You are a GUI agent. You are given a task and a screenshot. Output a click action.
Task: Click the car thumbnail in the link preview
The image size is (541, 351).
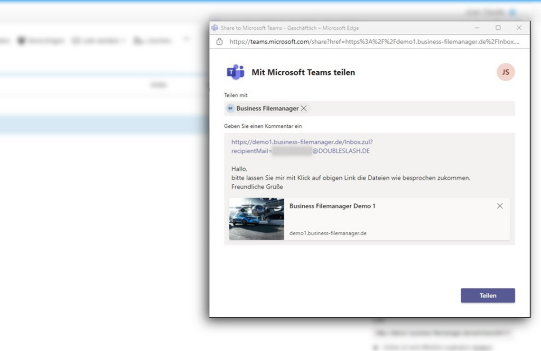256,218
